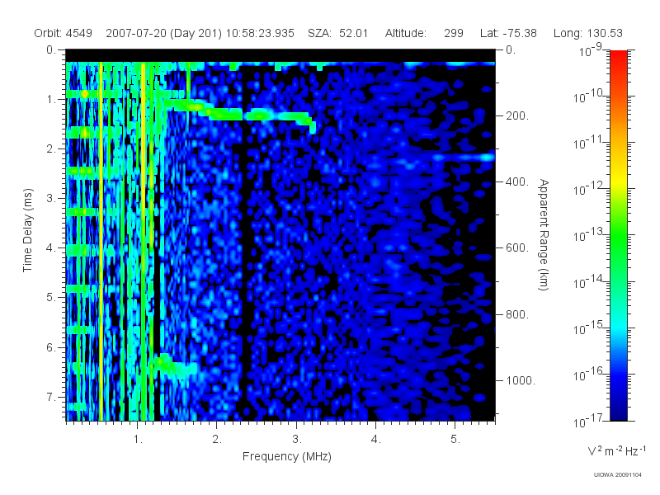This screenshot has height=495, width=660.
Task: Click the 'UIOWA 20091104' credit text
Action: 617,475
